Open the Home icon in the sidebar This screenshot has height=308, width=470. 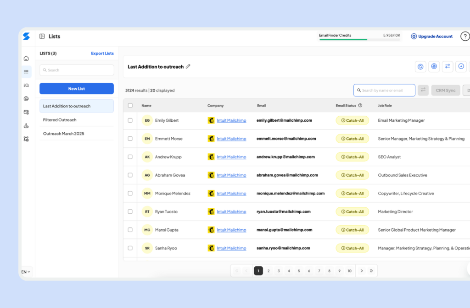26,58
